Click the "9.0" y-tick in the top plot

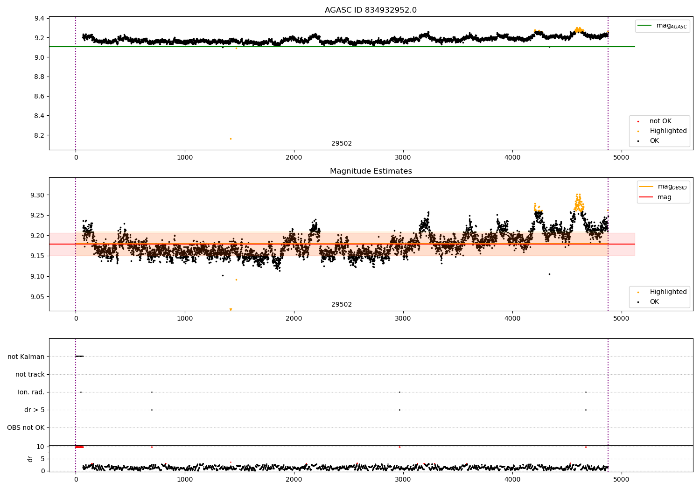(x=40, y=57)
